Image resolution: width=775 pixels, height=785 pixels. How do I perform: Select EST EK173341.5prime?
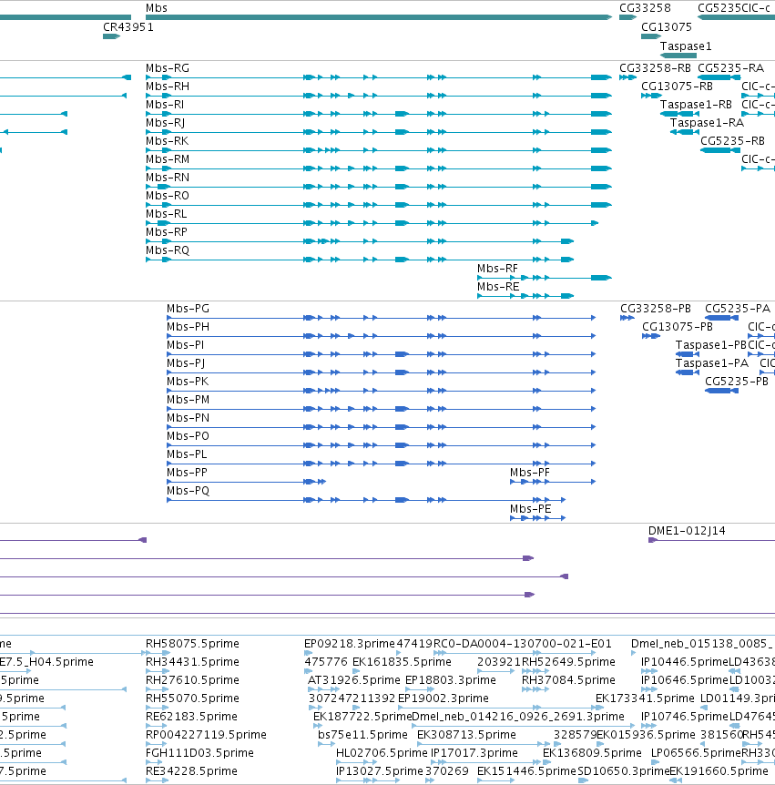pos(645,698)
